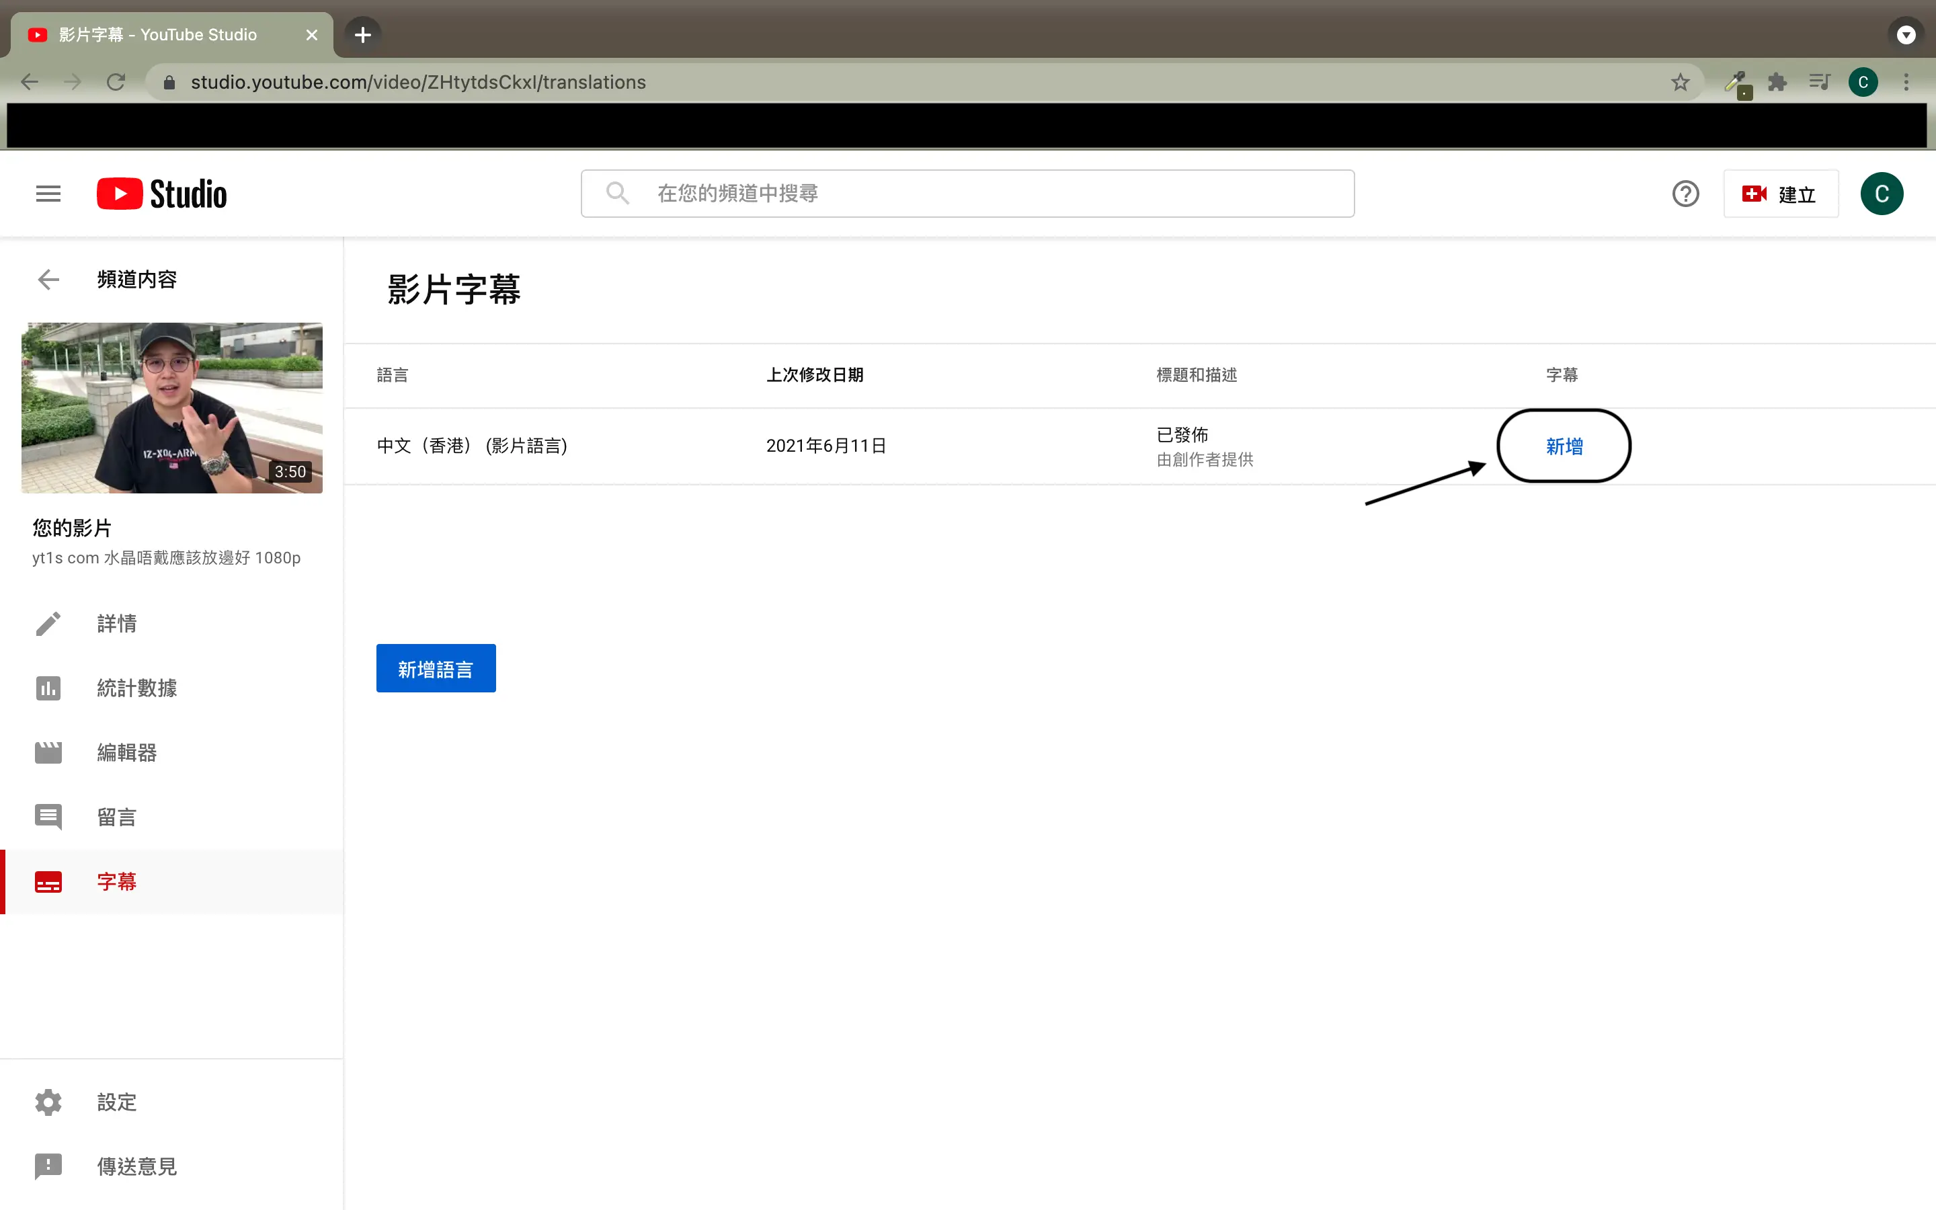This screenshot has width=1936, height=1210.
Task: Select the 字幕 subtitles sidebar item
Action: 117,882
